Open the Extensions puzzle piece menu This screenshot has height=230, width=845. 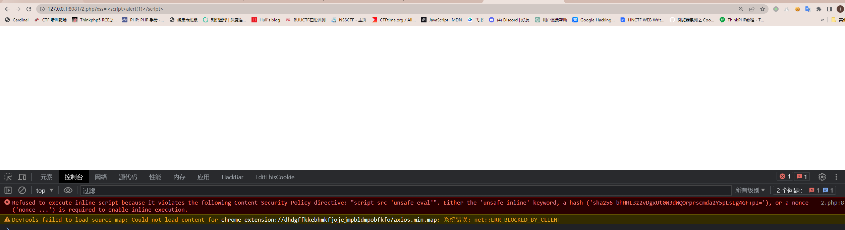click(x=819, y=9)
